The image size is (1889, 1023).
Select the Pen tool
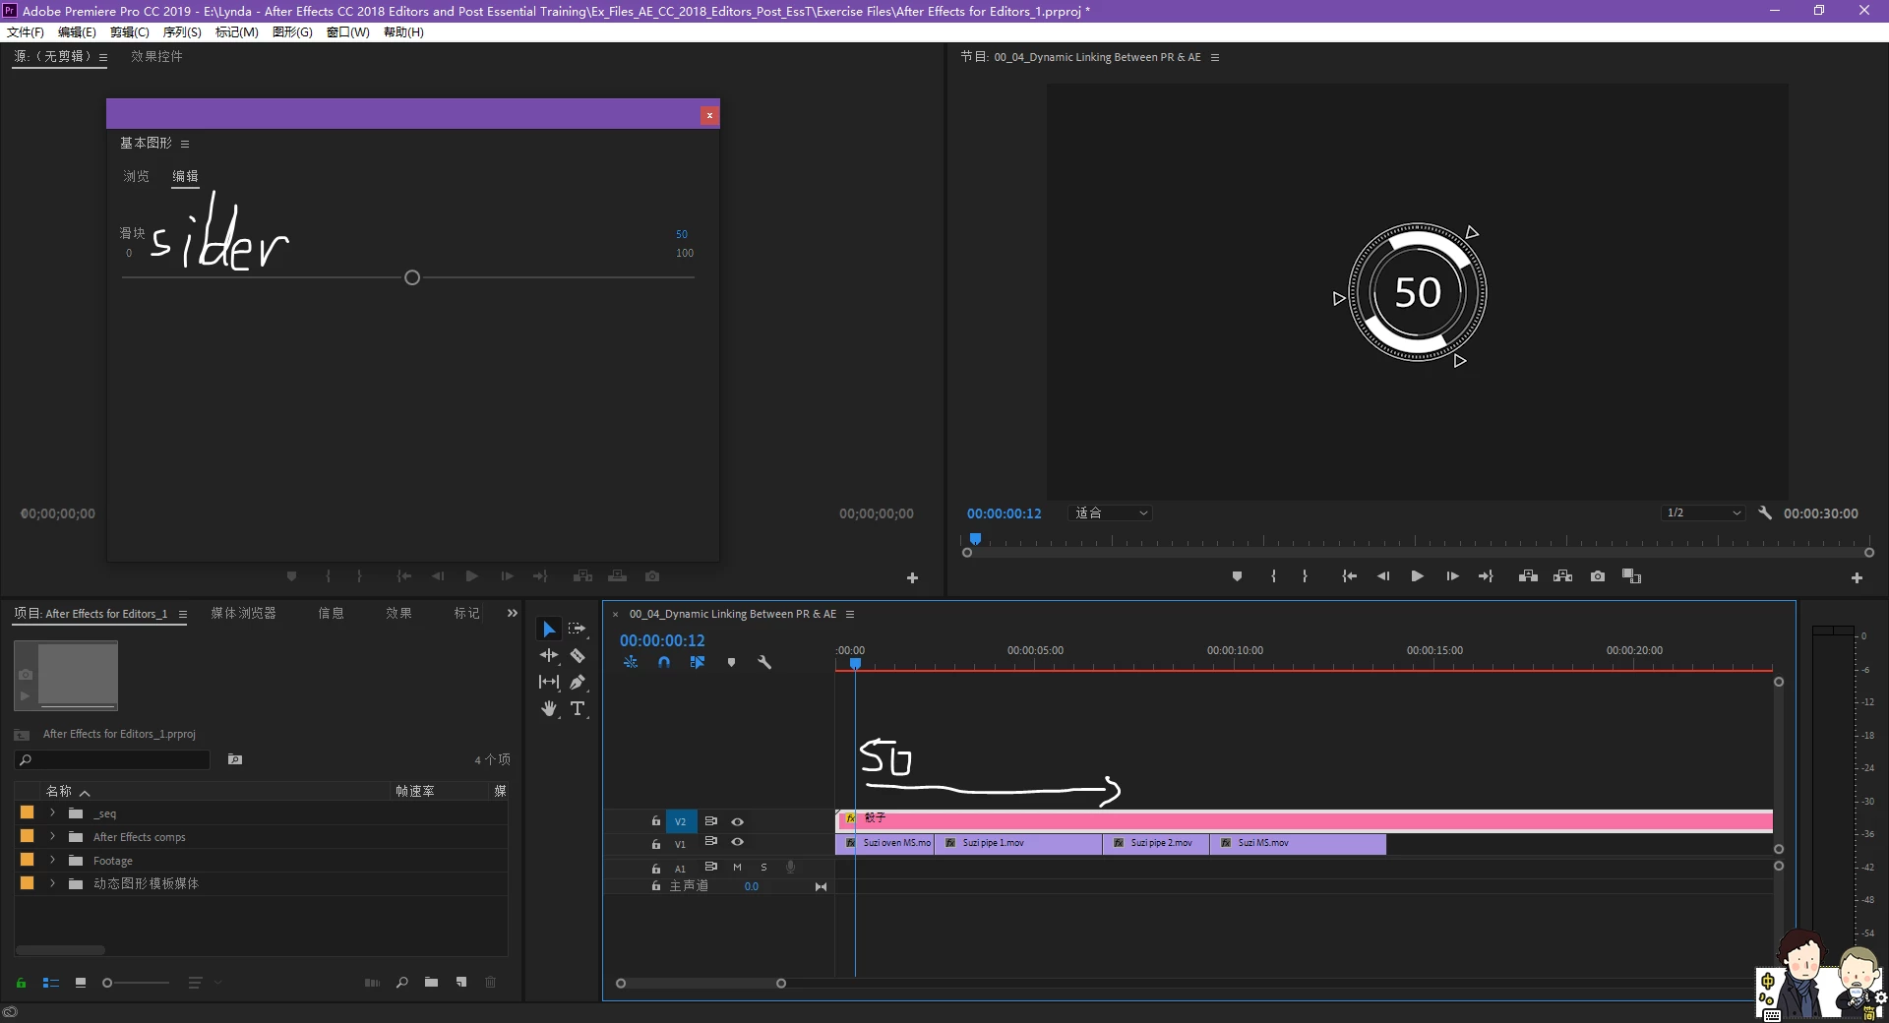(x=578, y=682)
